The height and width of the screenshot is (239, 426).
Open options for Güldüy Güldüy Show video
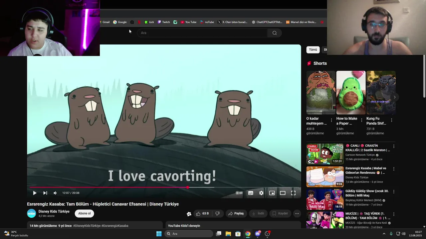[x=394, y=192]
